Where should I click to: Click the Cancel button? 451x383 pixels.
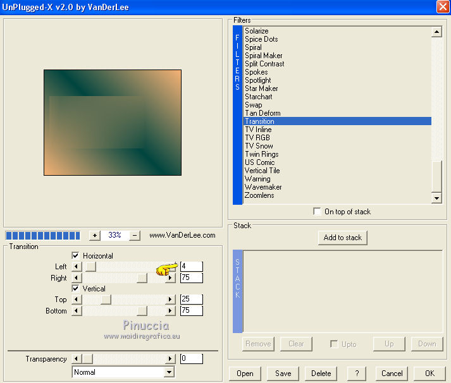[392, 374]
